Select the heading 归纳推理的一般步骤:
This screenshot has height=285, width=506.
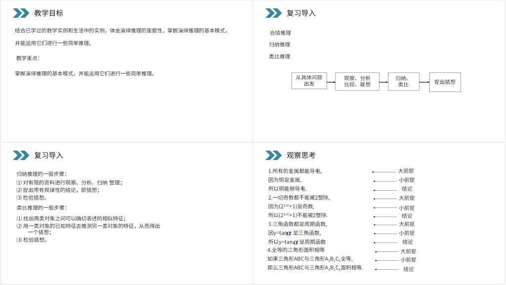pos(42,174)
